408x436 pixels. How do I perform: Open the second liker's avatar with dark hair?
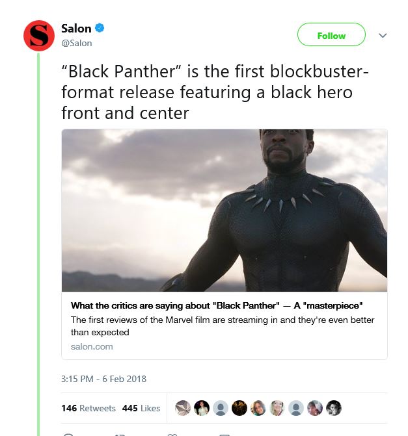point(202,408)
